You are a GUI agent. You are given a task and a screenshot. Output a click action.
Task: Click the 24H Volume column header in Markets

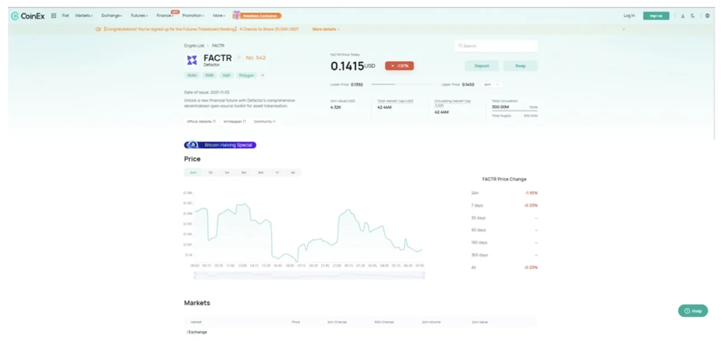tap(431, 322)
